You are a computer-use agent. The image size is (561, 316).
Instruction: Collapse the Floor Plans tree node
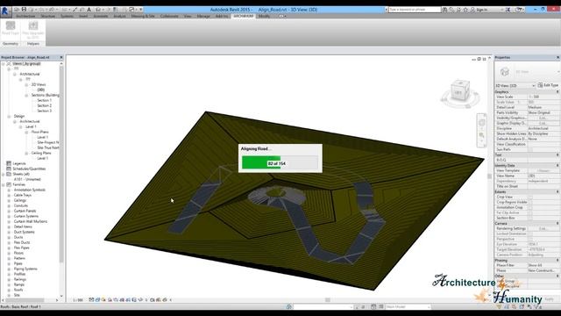click(26, 133)
